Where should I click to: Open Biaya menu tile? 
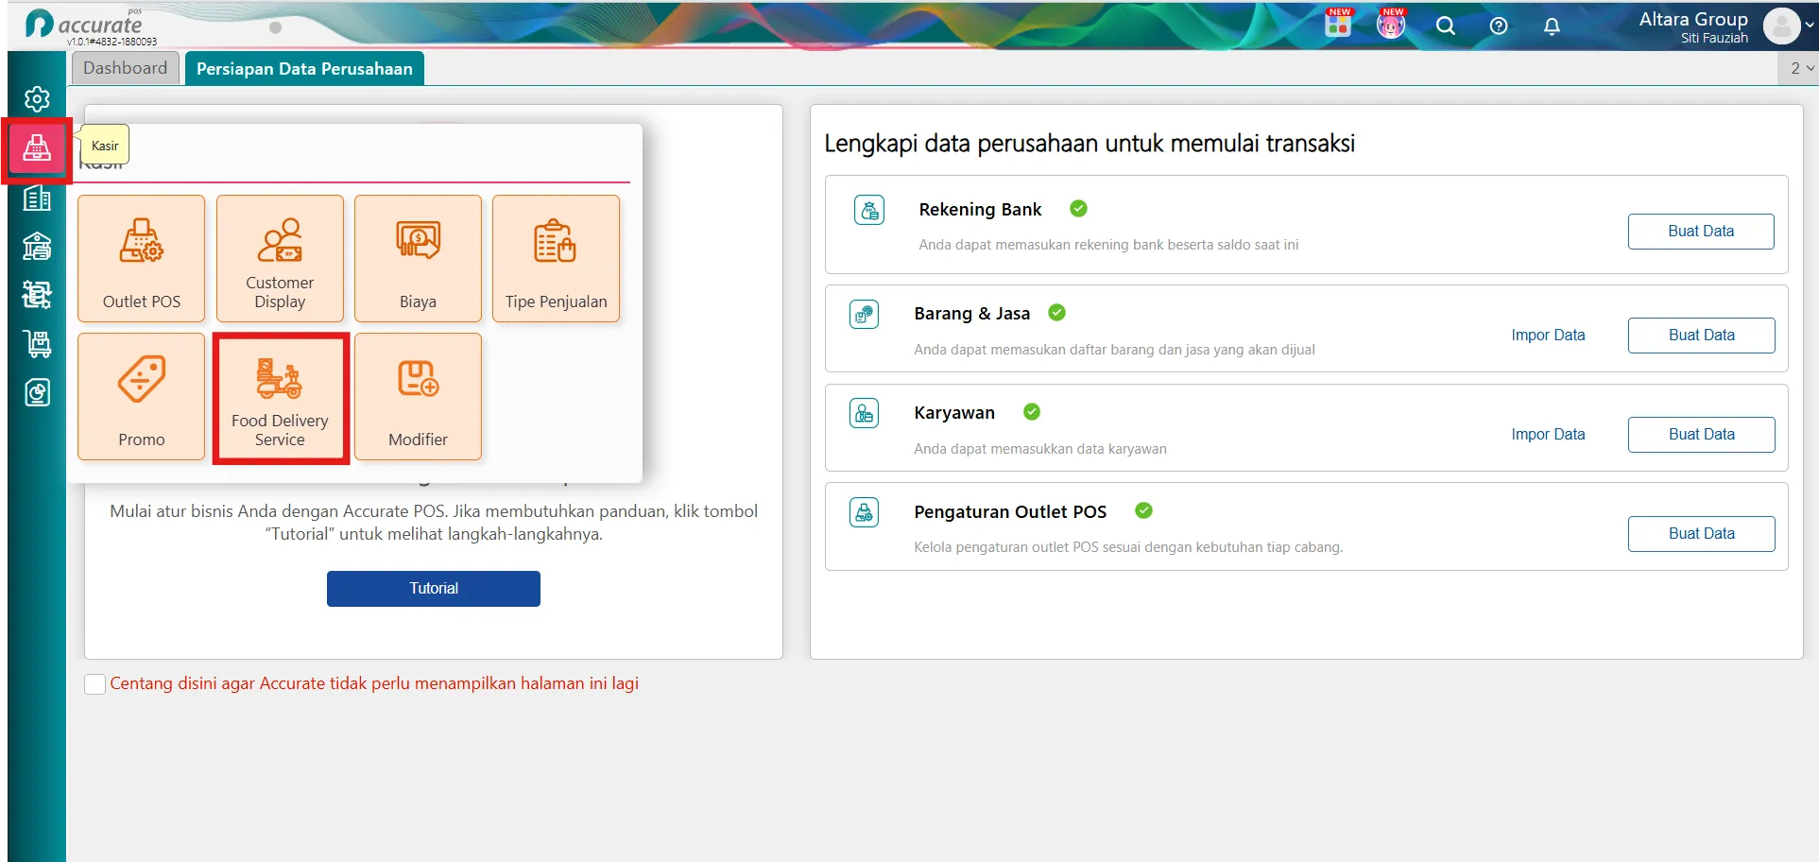pyautogui.click(x=418, y=258)
